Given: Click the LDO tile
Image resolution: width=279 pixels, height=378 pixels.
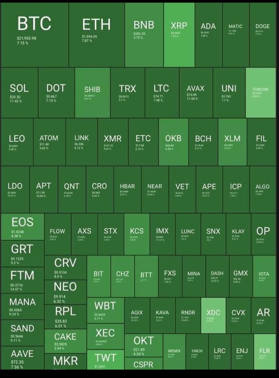Looking at the screenshot, I should pyautogui.click(x=15, y=189).
